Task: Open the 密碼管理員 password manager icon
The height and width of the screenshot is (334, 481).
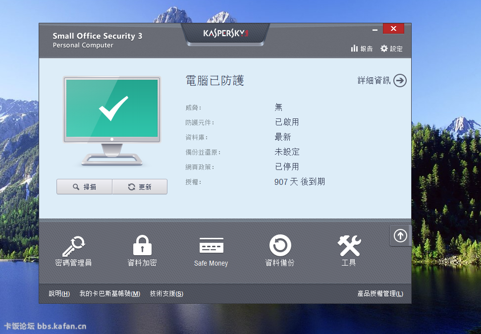Action: [x=74, y=246]
